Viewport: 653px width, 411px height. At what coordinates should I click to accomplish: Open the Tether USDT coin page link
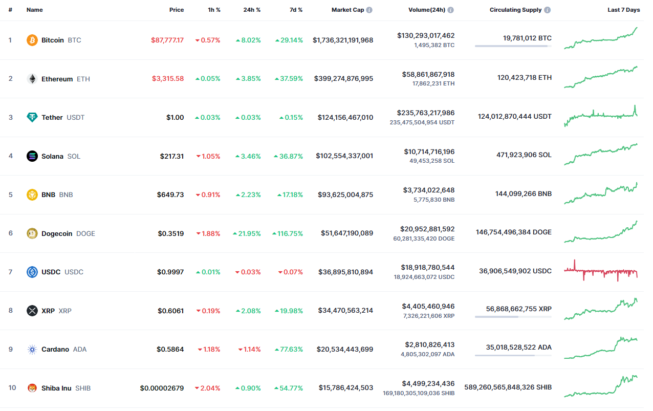(56, 117)
